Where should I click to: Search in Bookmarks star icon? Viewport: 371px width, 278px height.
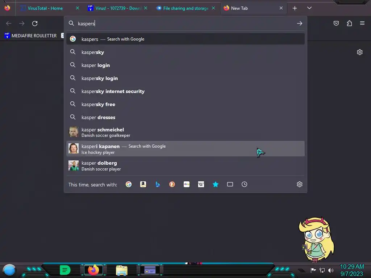pyautogui.click(x=215, y=184)
